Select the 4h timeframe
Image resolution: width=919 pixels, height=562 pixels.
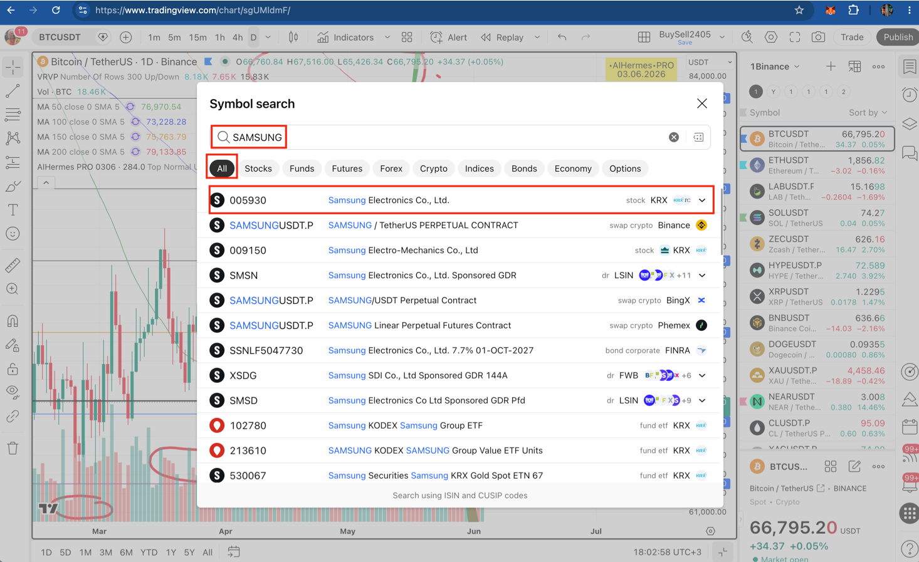pyautogui.click(x=238, y=38)
